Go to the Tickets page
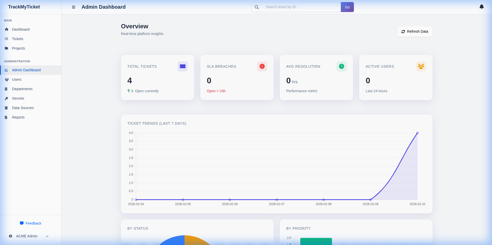The image size is (492, 245). click(x=30, y=39)
